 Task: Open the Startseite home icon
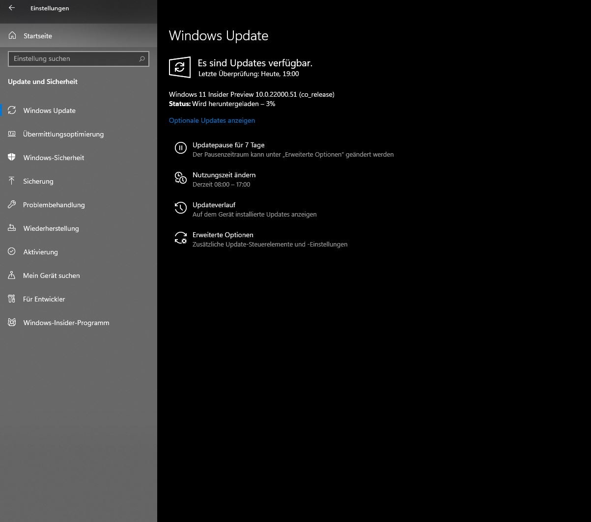tap(12, 36)
